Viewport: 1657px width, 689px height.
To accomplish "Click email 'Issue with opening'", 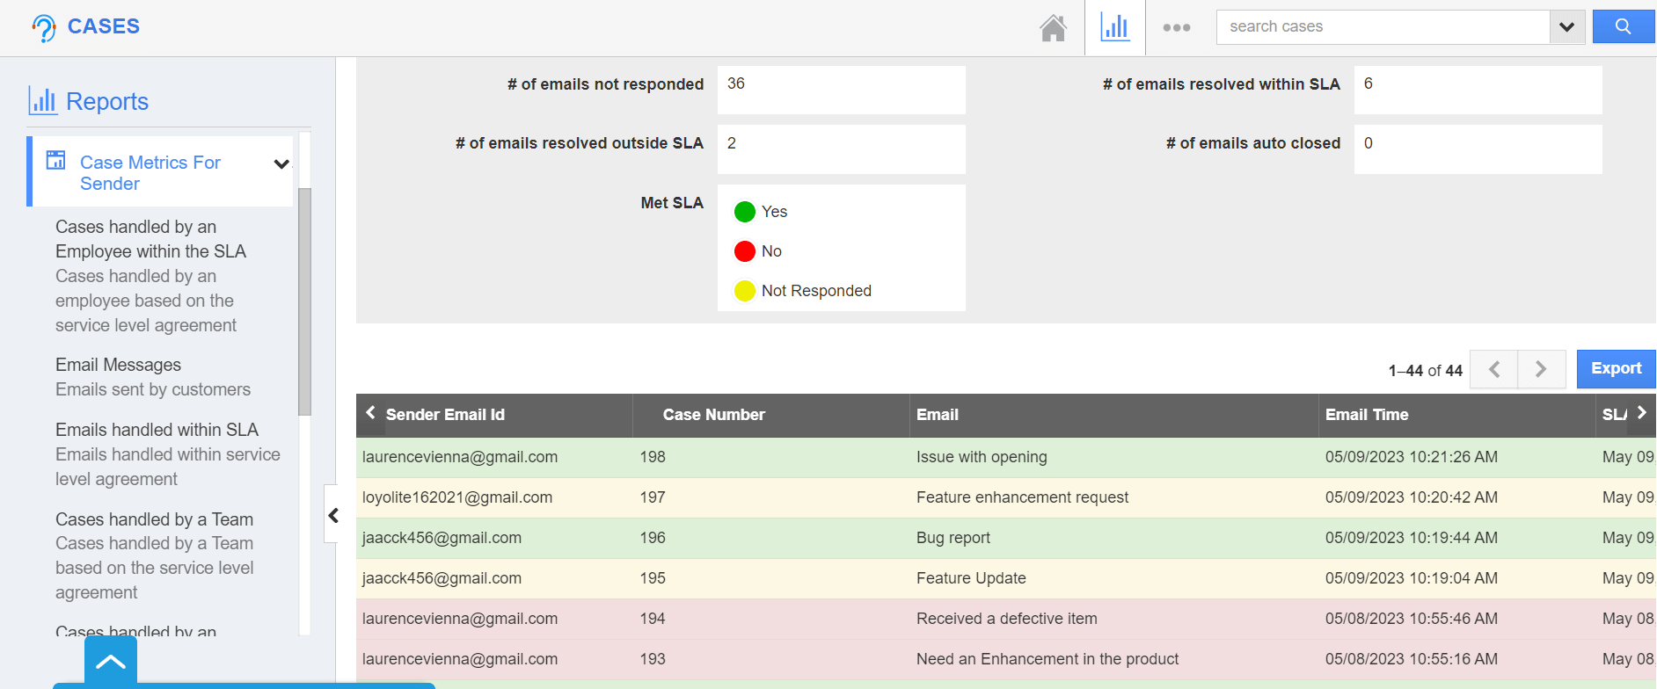I will click(982, 457).
